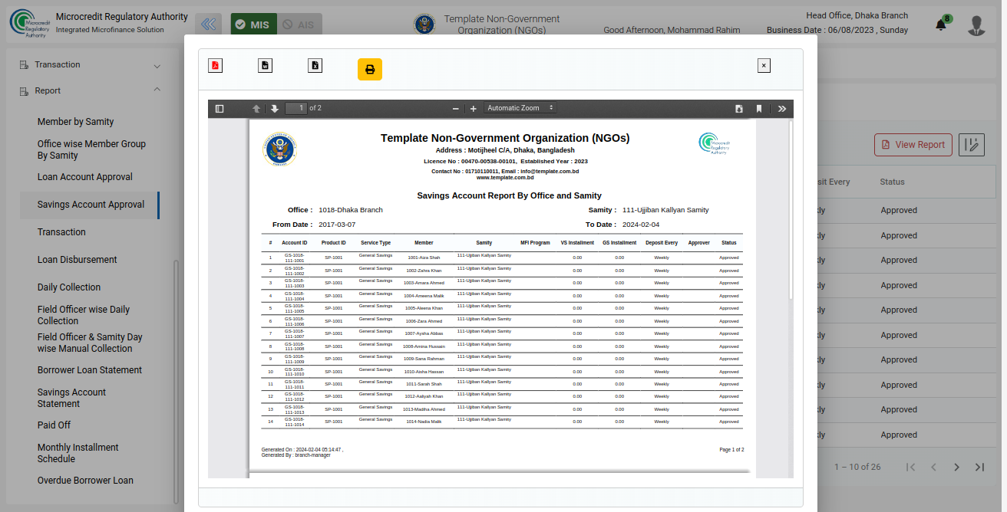This screenshot has height=512, width=1007.
Task: Export the report as Excel spreadsheet
Action: (315, 65)
